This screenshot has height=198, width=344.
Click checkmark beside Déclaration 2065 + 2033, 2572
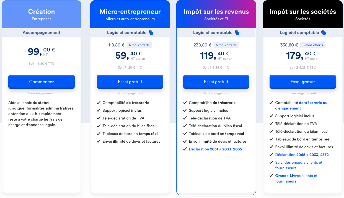click(271, 155)
